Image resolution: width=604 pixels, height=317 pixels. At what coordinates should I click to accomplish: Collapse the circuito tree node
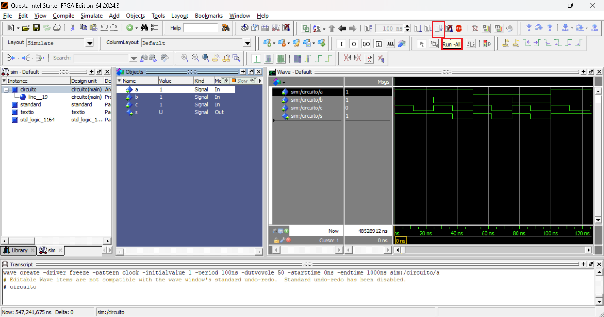[x=6, y=90]
